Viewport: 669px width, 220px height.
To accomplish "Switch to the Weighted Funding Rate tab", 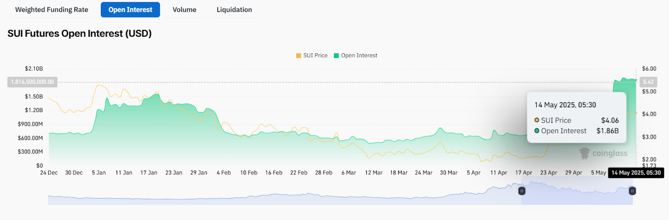I will [51, 10].
